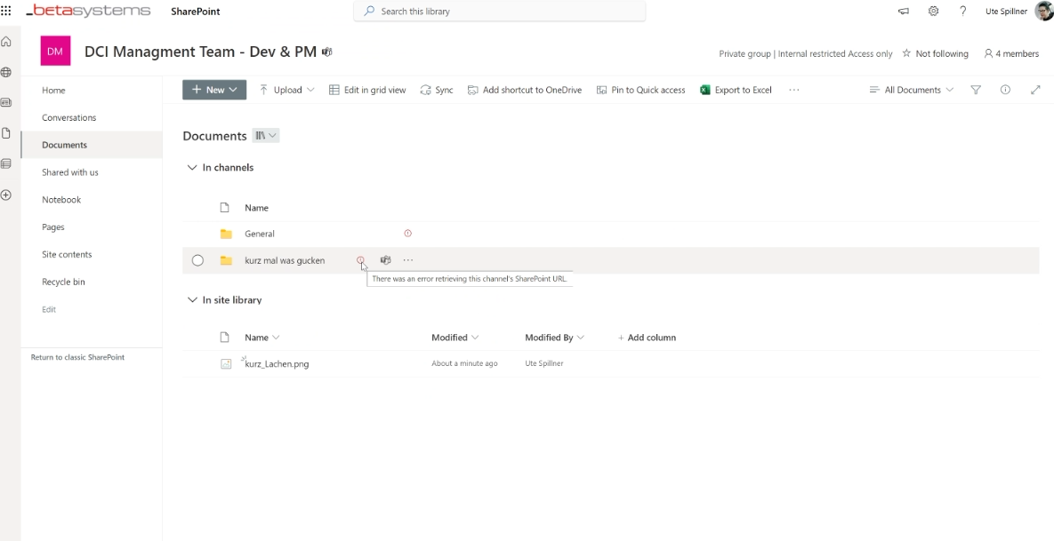This screenshot has width=1054, height=541.
Task: Open the All Documents view dropdown
Action: coord(911,89)
